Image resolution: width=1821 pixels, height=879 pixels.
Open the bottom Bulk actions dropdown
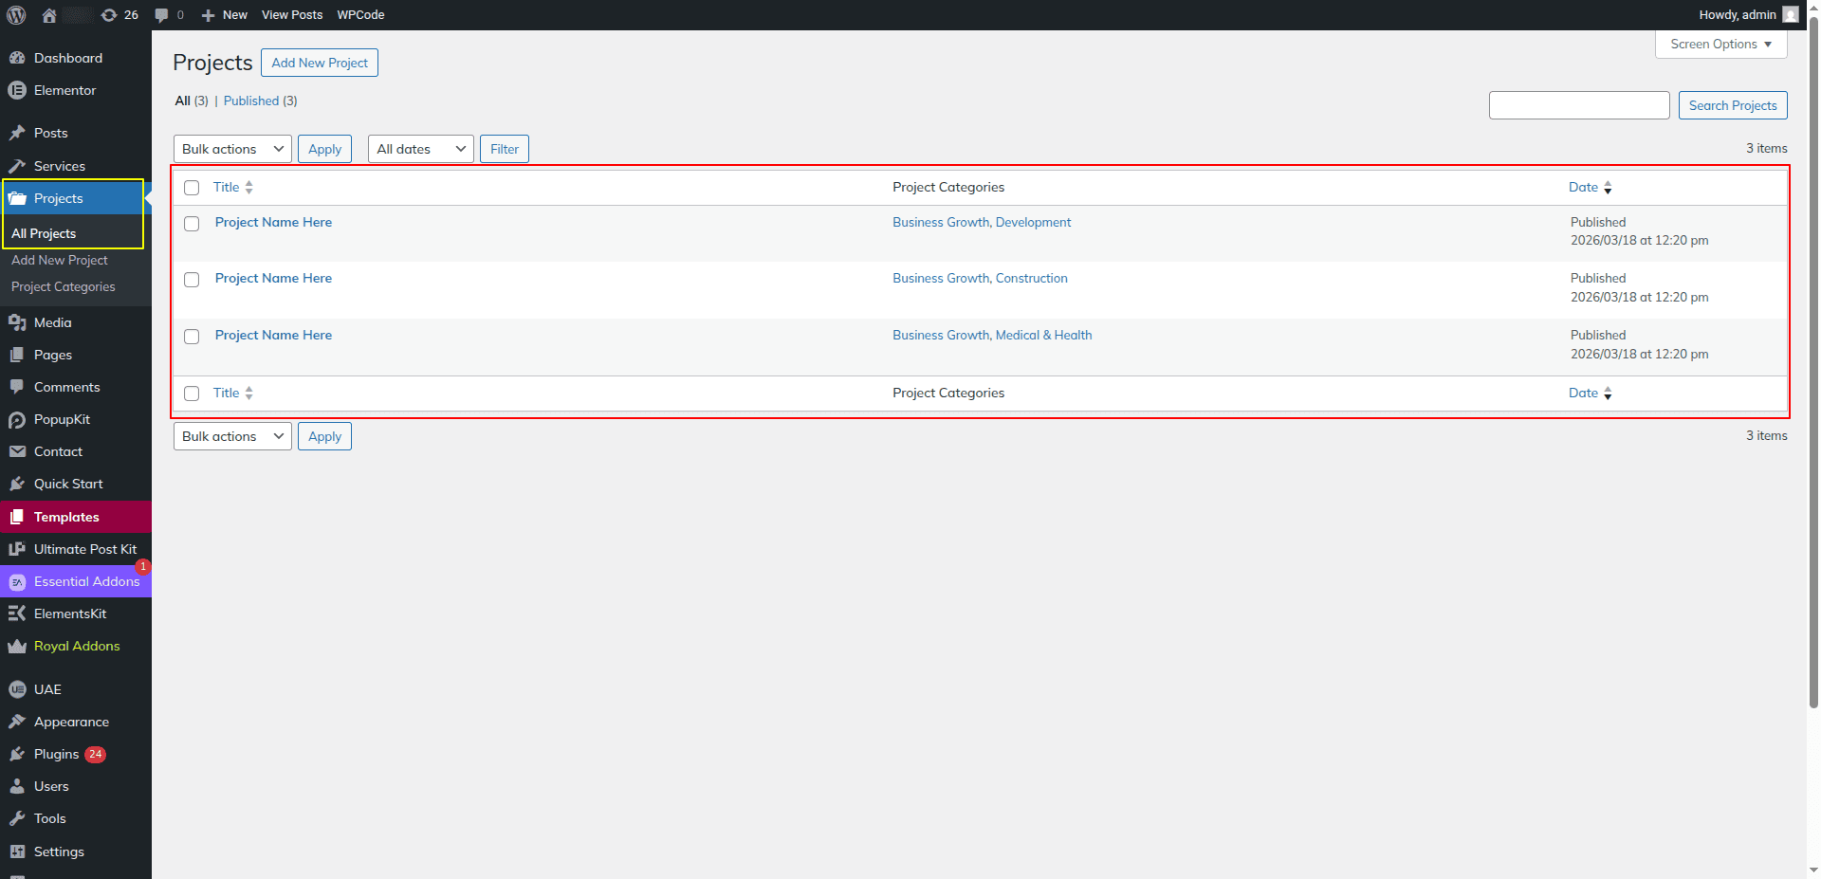pos(232,436)
